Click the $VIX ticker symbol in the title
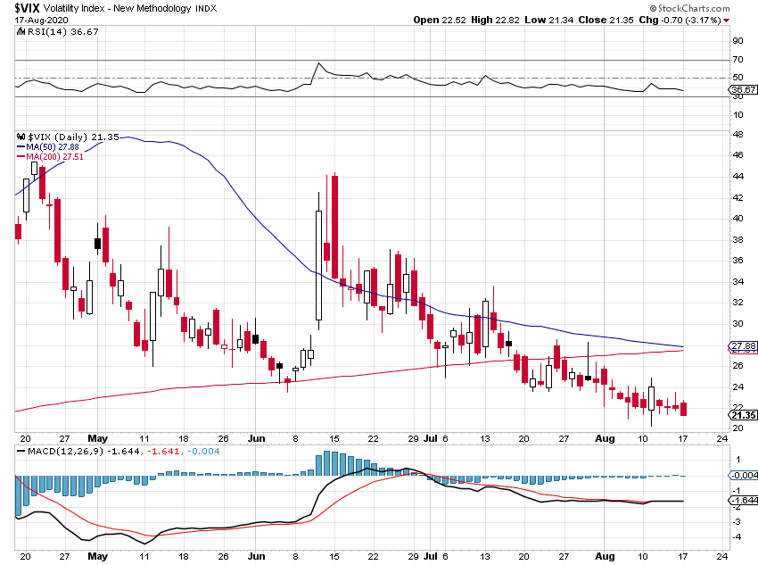 click(x=27, y=8)
